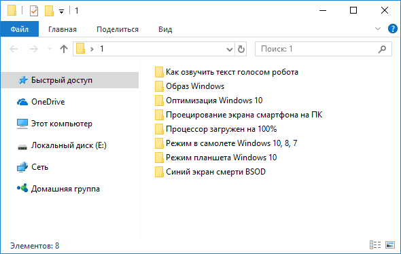401x254 pixels.
Task: Select Домашняя группа in navigation pane
Action: point(65,189)
